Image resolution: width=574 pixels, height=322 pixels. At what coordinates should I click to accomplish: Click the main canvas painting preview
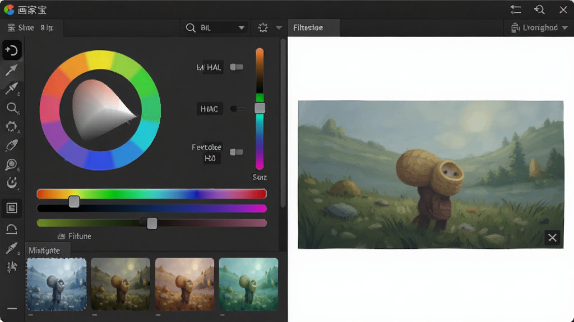(431, 174)
